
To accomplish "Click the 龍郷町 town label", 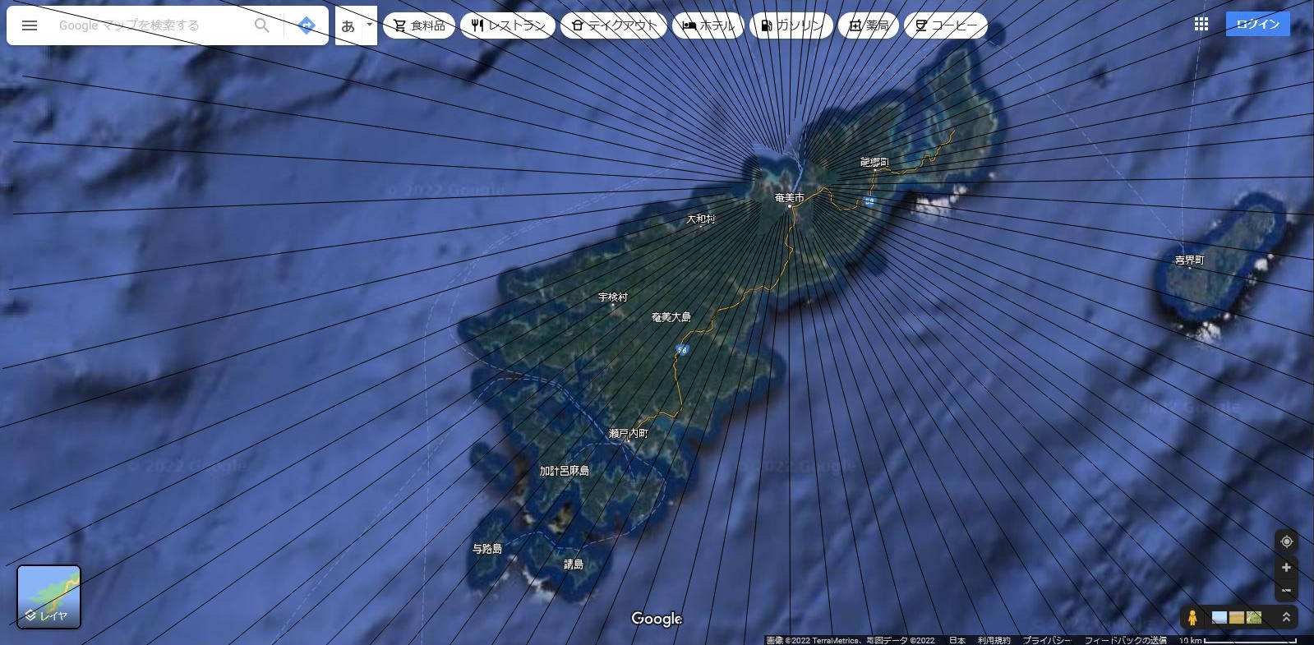I will [874, 162].
